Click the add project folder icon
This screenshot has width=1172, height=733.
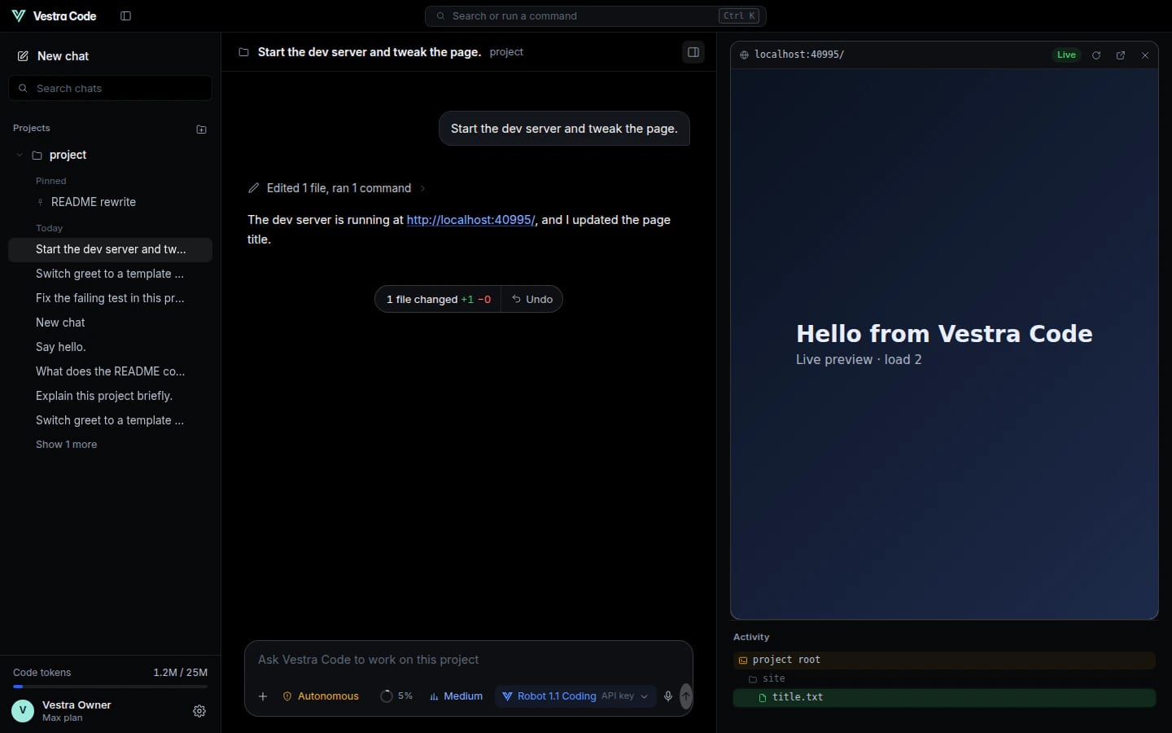click(201, 129)
